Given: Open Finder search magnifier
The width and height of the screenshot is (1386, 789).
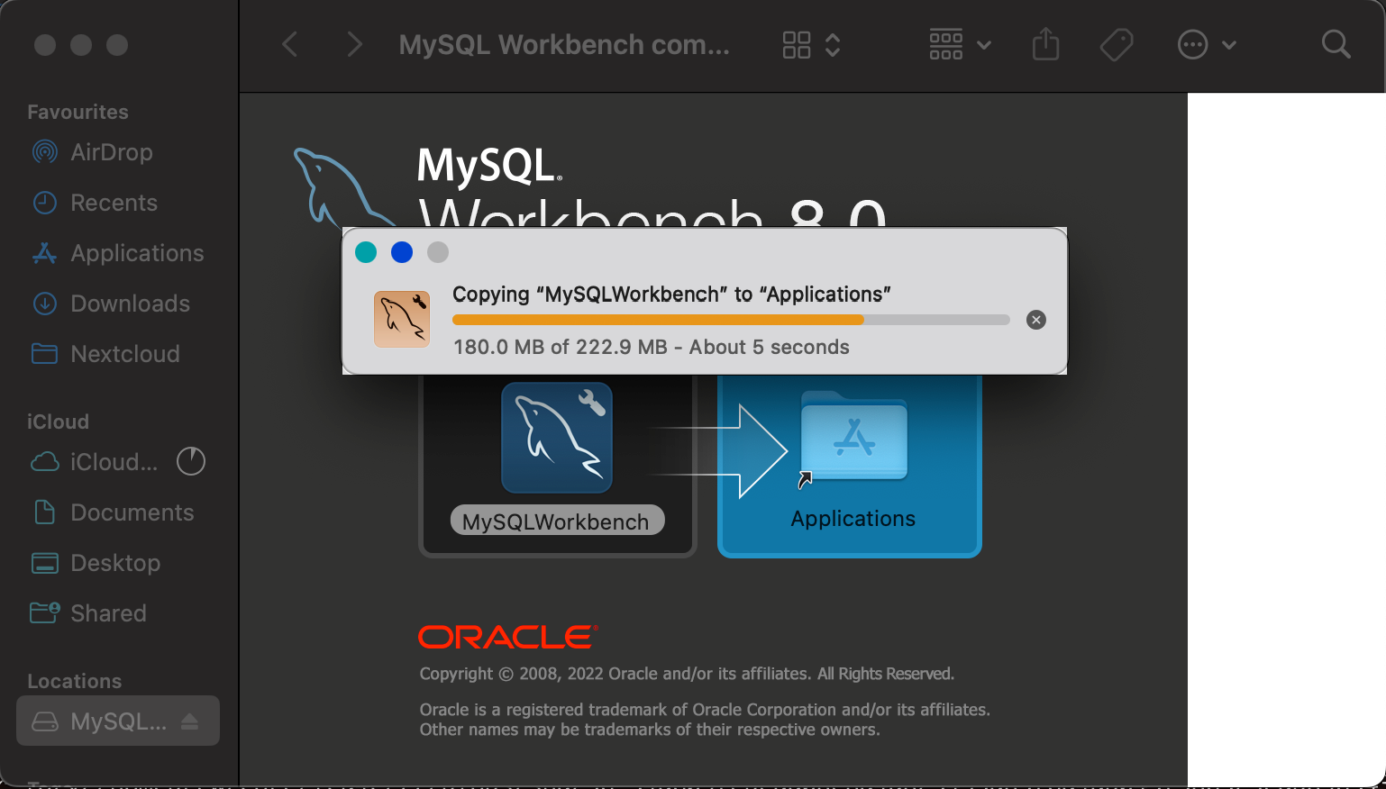Looking at the screenshot, I should click(1336, 44).
